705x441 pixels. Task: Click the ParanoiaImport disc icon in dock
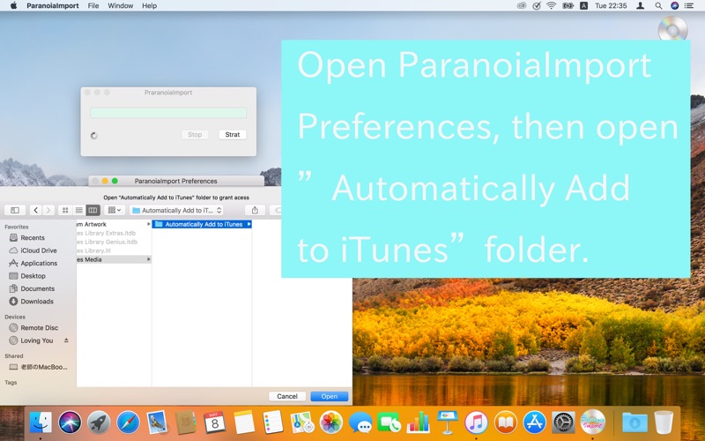click(x=592, y=422)
